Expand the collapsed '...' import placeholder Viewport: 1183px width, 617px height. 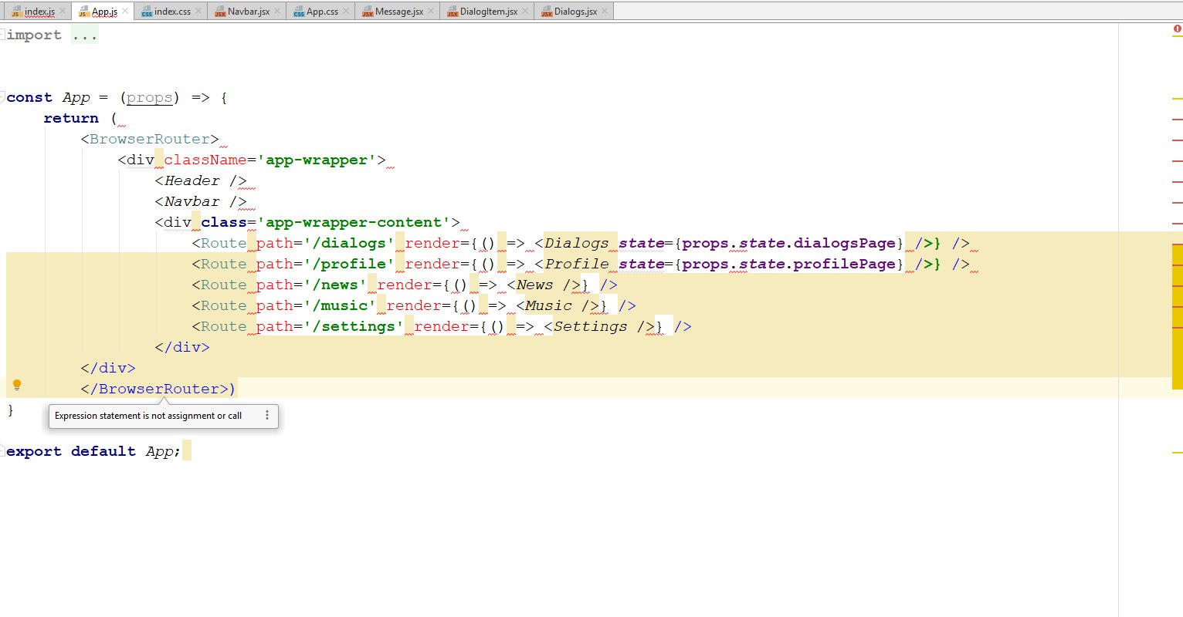click(85, 35)
